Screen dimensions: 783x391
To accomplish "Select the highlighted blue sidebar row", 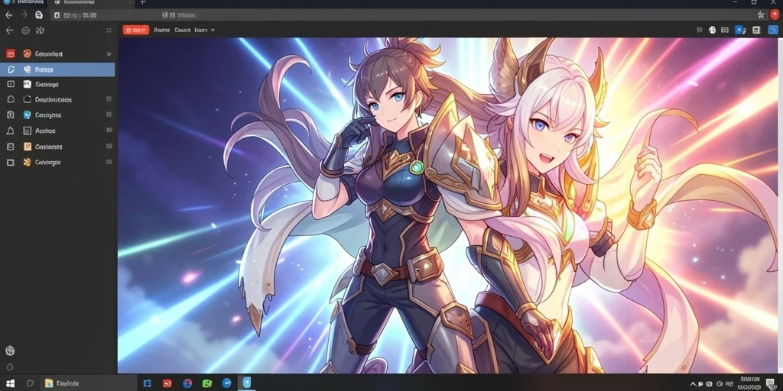I will (x=58, y=69).
